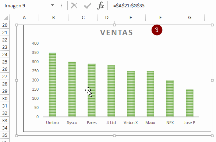This screenshot has width=216, height=142.
Task: Select row 24 header
Action: 5,55
